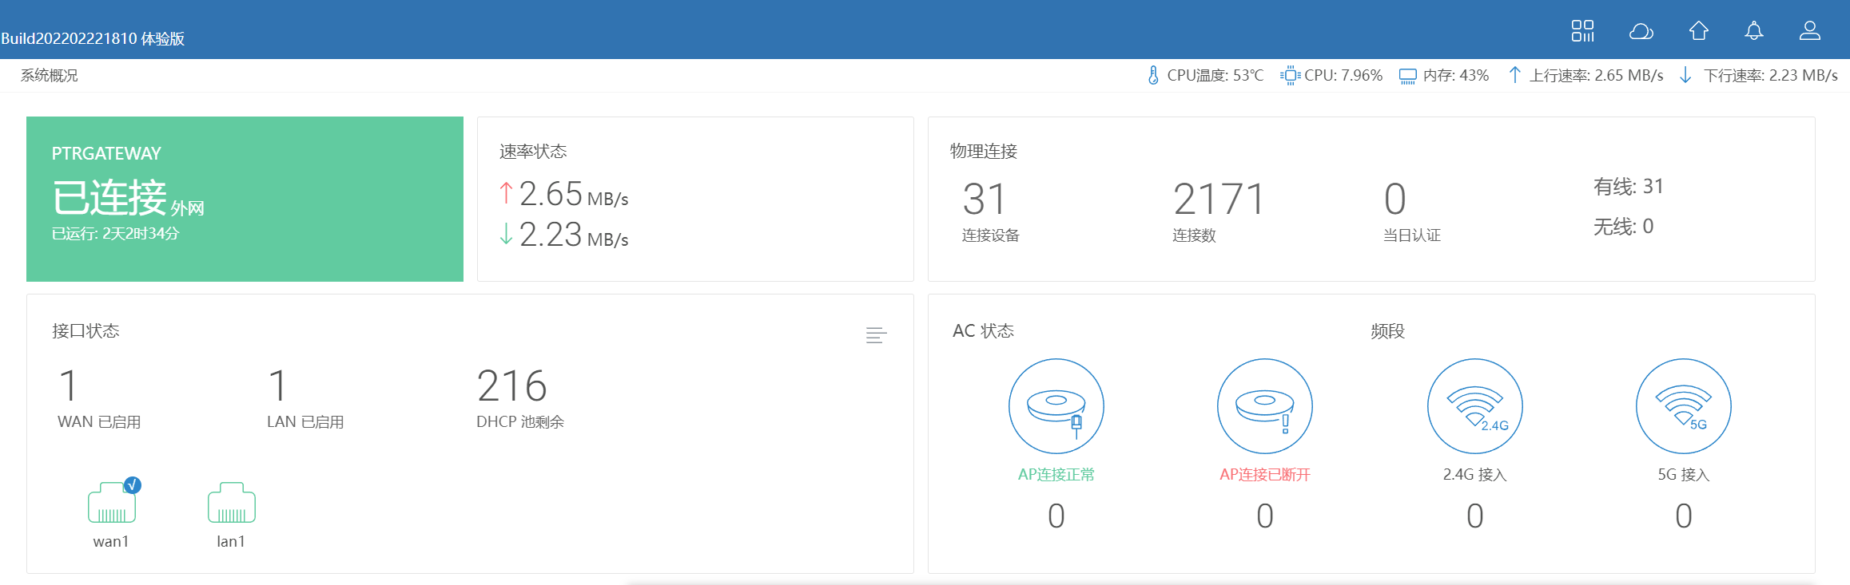Click the upload rate arrow in status bar

point(1514,75)
